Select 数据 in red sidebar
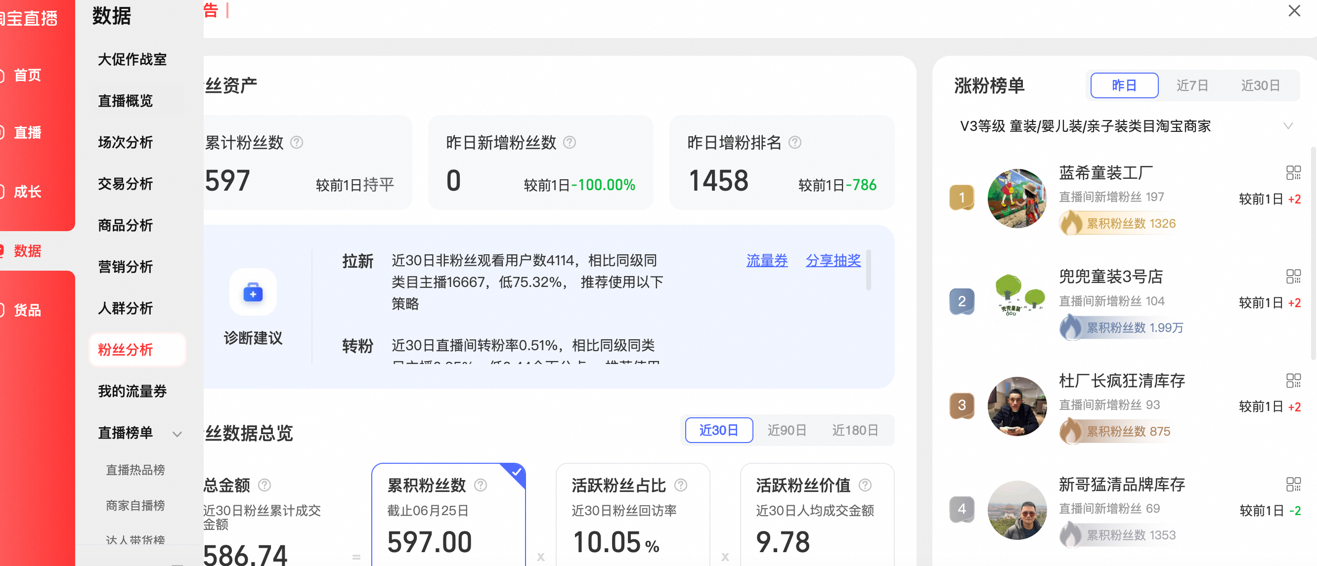 pyautogui.click(x=27, y=251)
